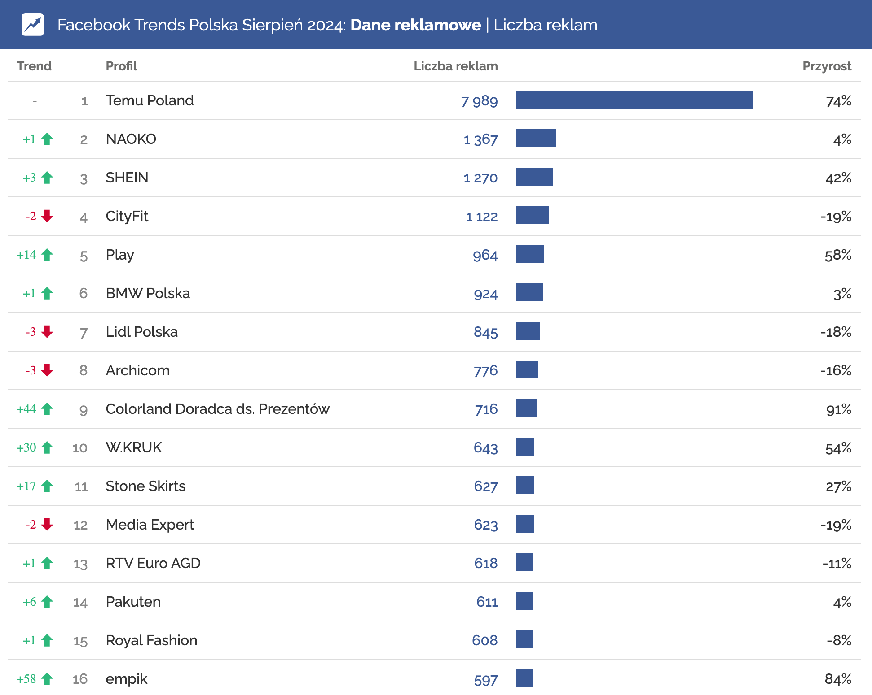This screenshot has height=695, width=872.
Task: Click the green up arrow in empik row
Action: click(47, 679)
